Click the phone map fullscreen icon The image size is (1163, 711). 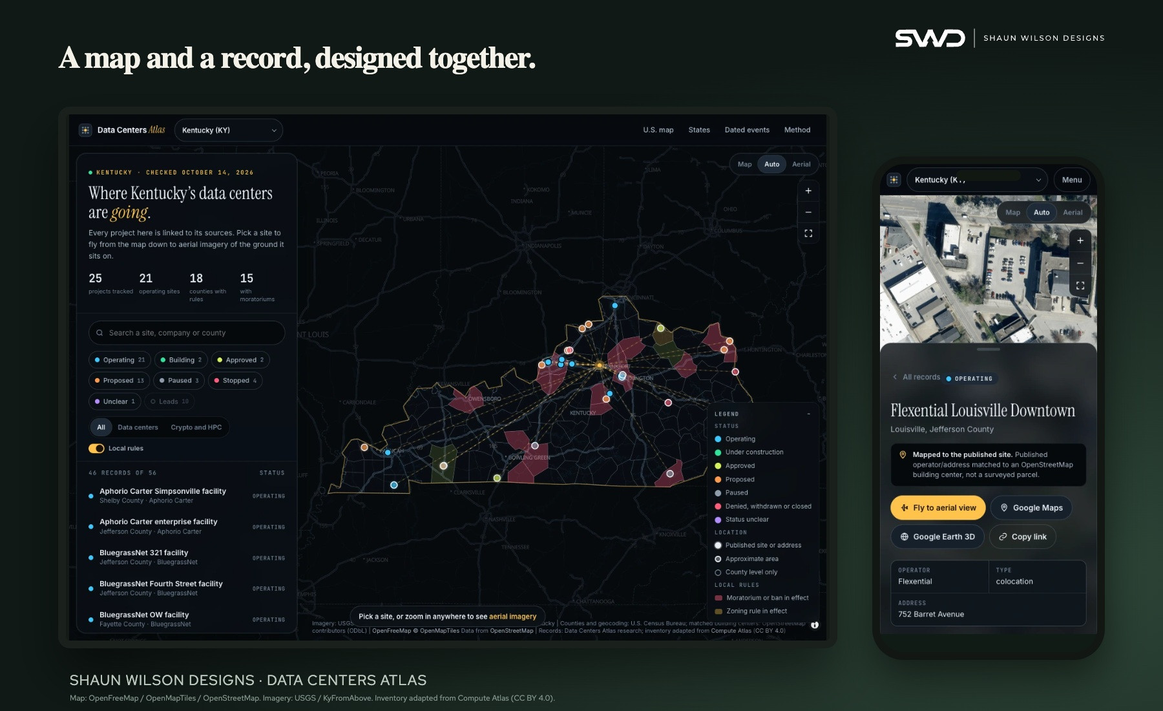tap(1080, 285)
